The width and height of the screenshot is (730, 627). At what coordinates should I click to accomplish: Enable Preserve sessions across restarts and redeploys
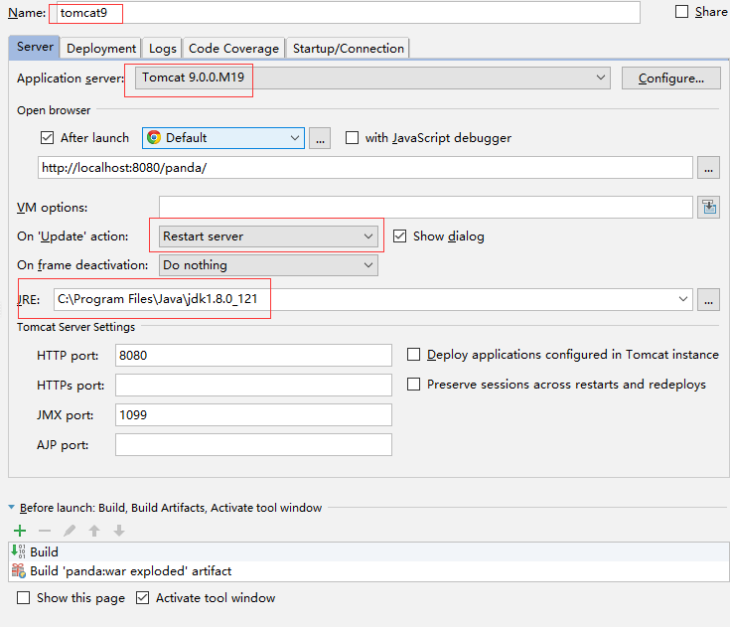(413, 385)
